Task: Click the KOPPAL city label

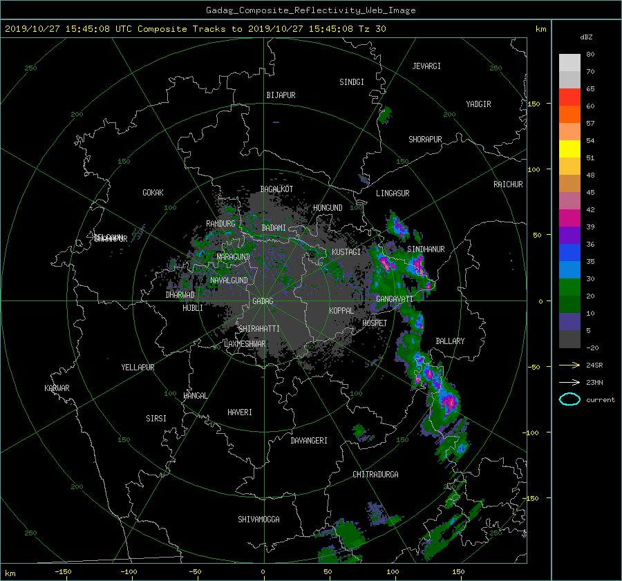Action: coord(341,310)
